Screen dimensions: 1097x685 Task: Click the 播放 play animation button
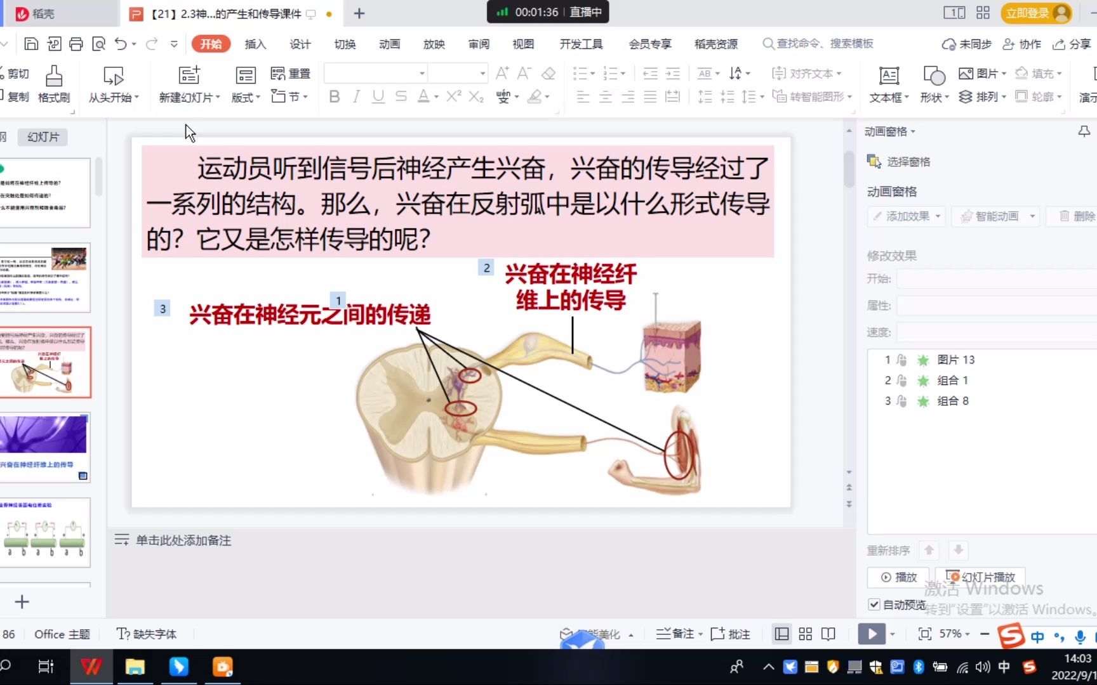click(898, 577)
